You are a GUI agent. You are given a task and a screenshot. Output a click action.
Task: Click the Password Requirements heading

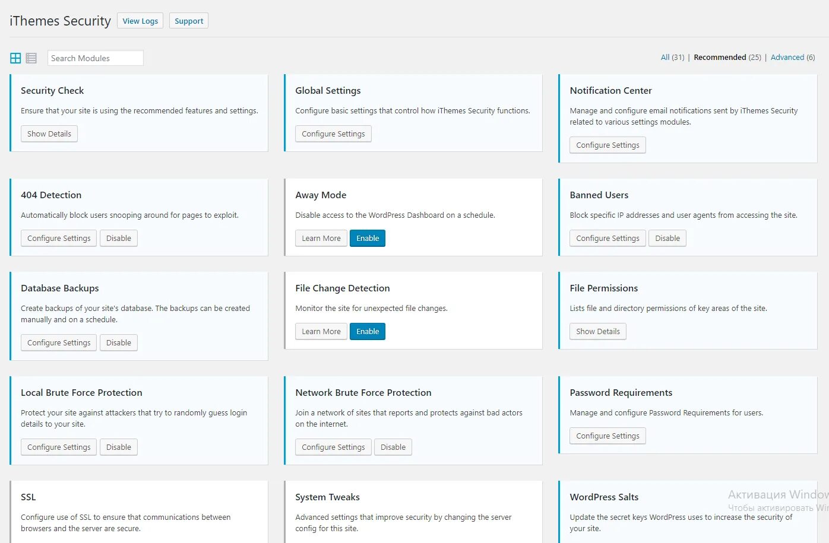pyautogui.click(x=621, y=393)
